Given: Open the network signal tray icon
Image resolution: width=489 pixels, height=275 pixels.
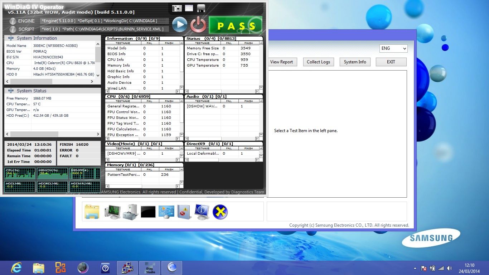Looking at the screenshot, I should [x=441, y=268].
